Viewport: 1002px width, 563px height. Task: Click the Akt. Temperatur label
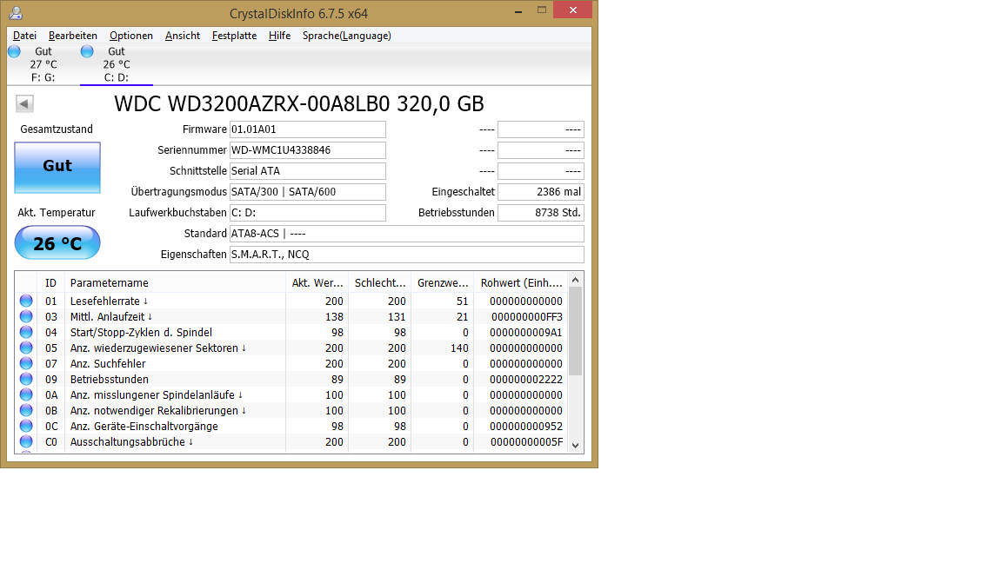[x=57, y=213]
